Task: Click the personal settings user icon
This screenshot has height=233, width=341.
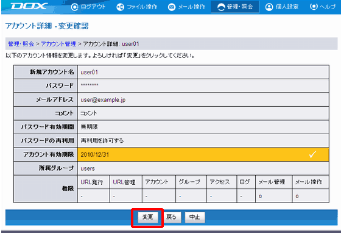Action: coord(269,7)
